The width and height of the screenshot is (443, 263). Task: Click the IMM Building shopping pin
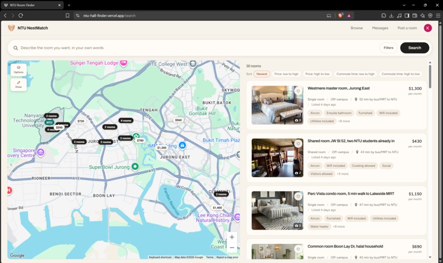coord(182,146)
